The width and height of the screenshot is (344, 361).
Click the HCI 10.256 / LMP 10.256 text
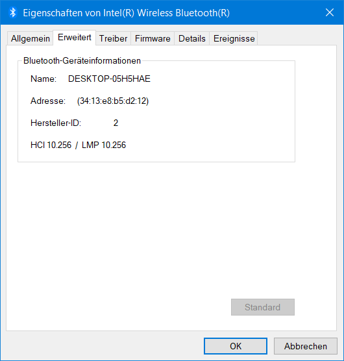pyautogui.click(x=79, y=145)
